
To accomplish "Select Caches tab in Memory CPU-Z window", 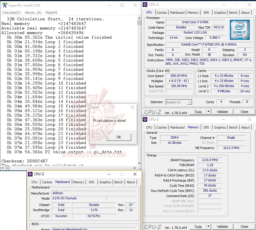I will [162, 127].
